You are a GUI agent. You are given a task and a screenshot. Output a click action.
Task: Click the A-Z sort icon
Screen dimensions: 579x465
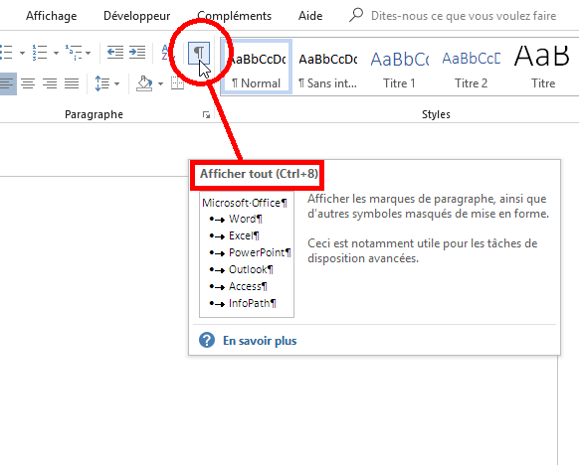tap(166, 53)
